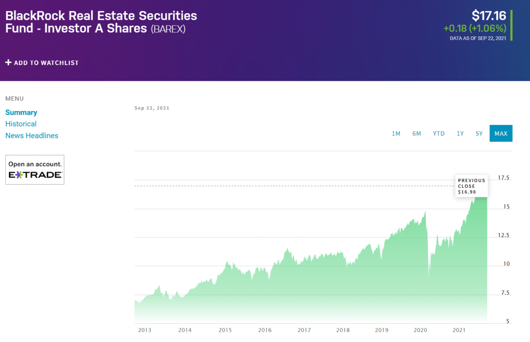The image size is (530, 342).
Task: Click the 2021 x-axis label
Action: (x=459, y=330)
